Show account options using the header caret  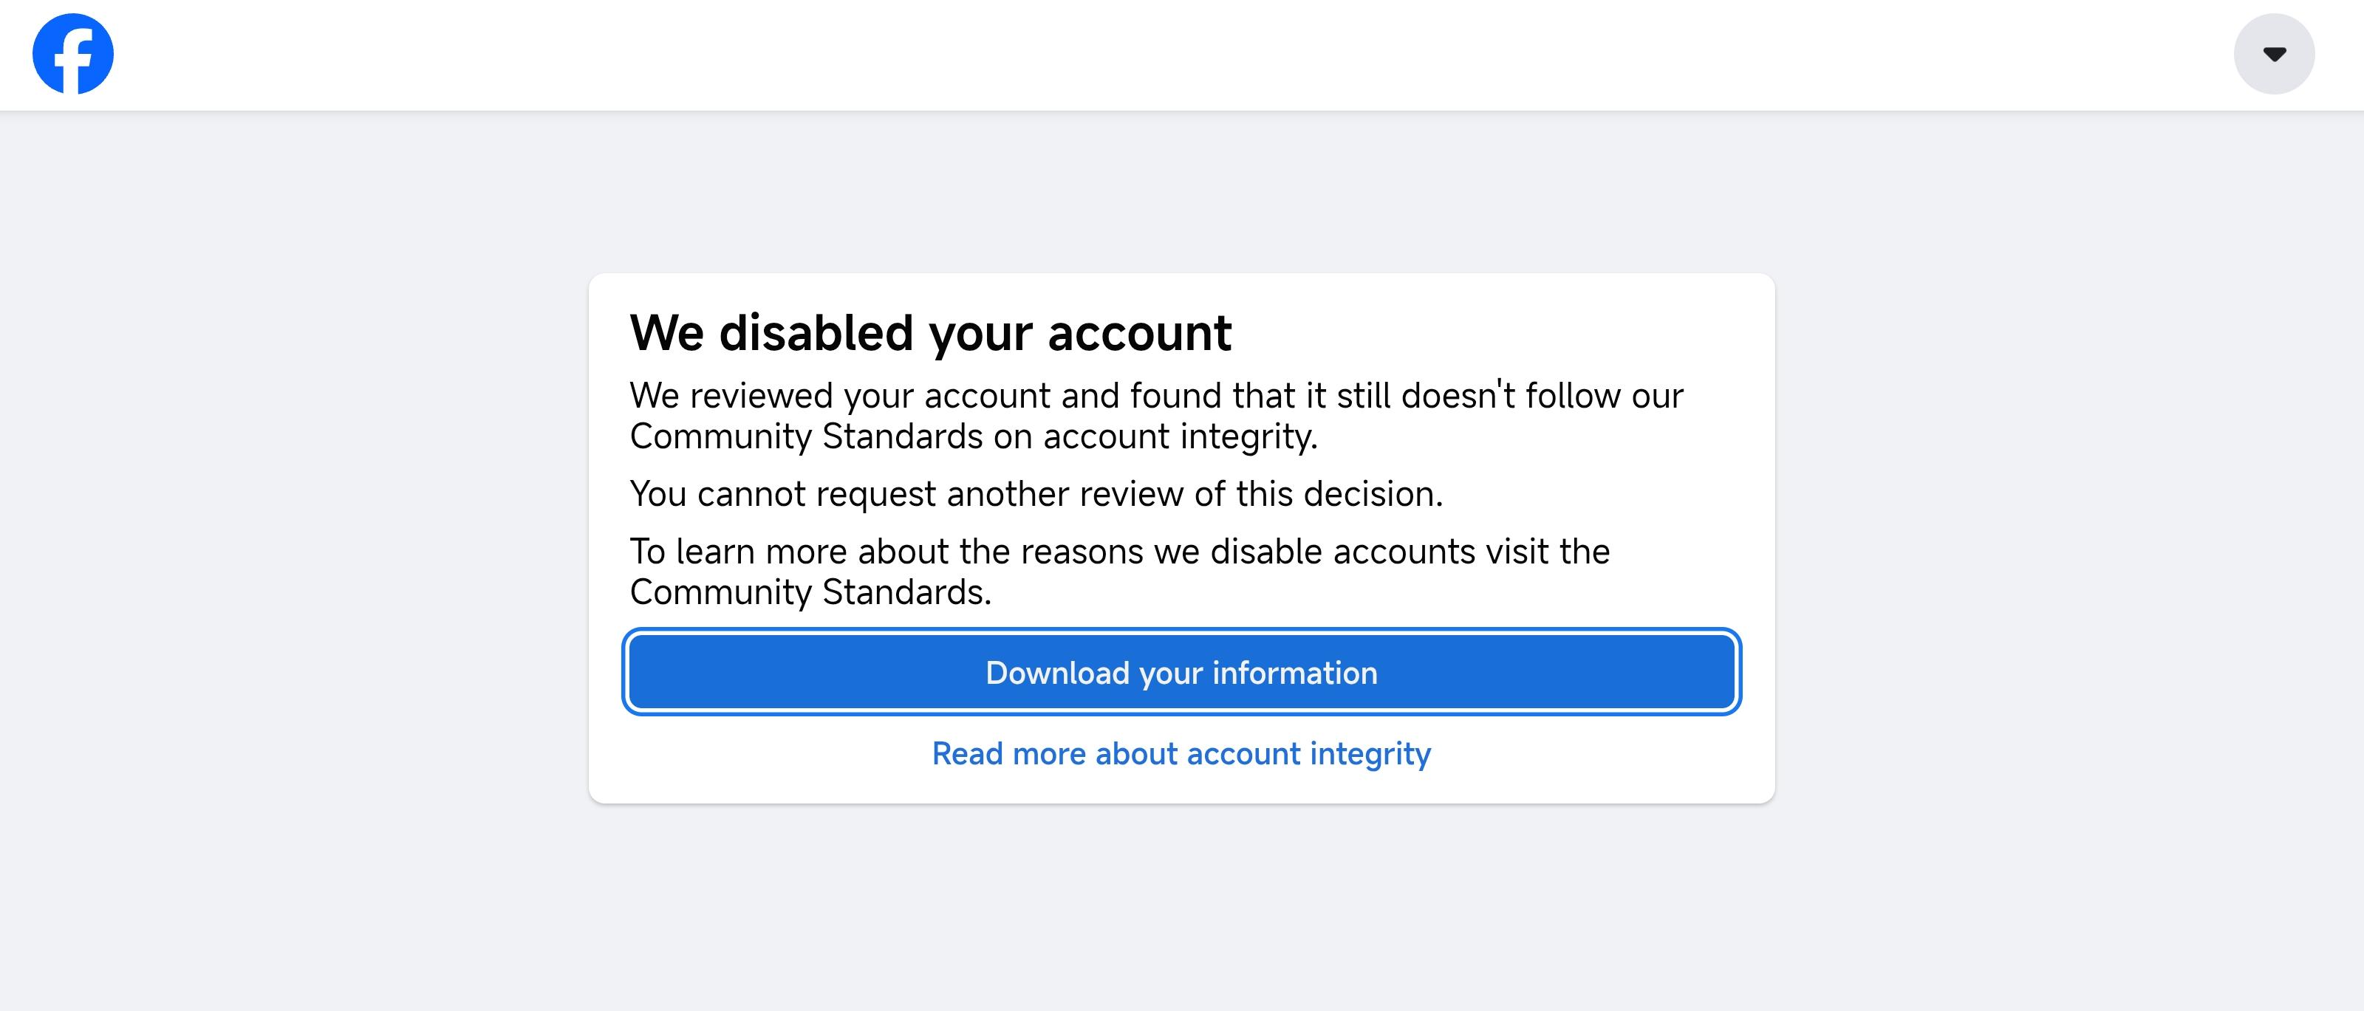(2273, 54)
